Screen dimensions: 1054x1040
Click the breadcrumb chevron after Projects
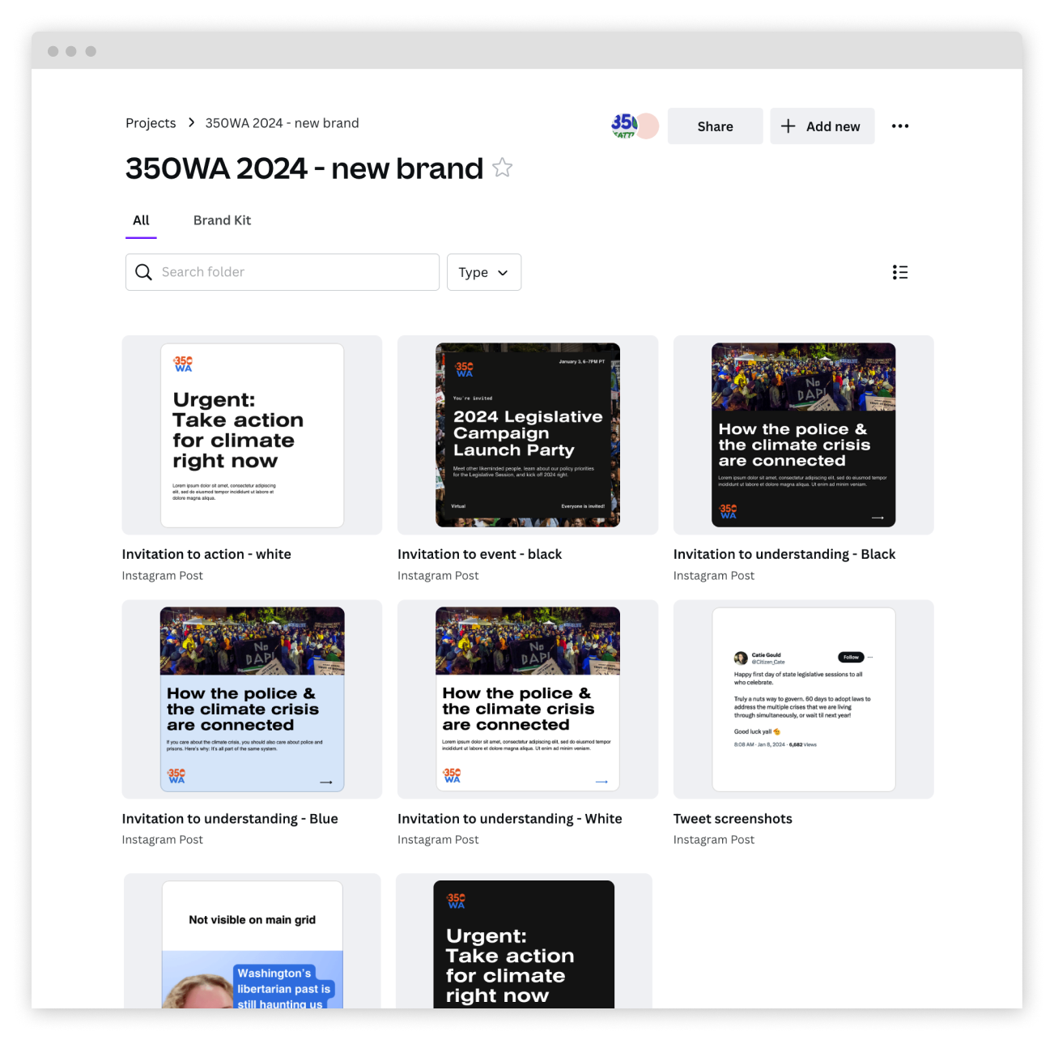coord(191,122)
